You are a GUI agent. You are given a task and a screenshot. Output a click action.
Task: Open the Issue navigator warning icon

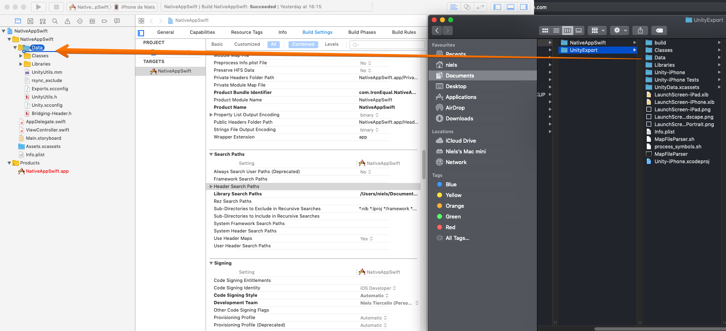click(x=67, y=21)
